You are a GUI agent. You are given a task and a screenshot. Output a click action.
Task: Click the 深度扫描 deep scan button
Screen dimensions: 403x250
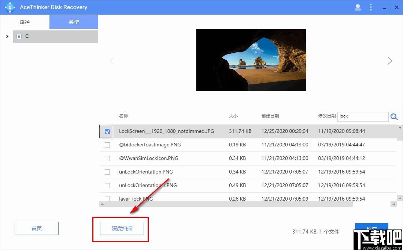pos(122,228)
